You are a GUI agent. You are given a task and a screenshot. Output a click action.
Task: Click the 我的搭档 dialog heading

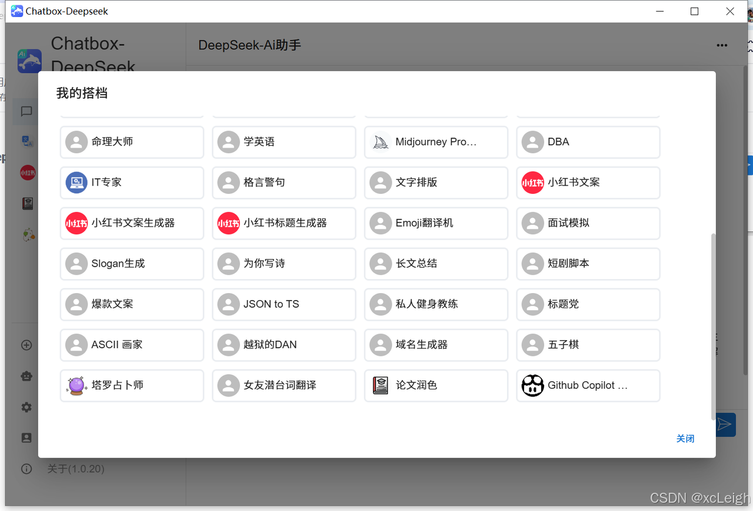click(82, 93)
